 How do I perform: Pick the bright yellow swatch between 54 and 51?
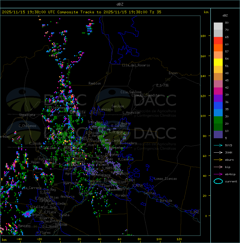point(218,62)
